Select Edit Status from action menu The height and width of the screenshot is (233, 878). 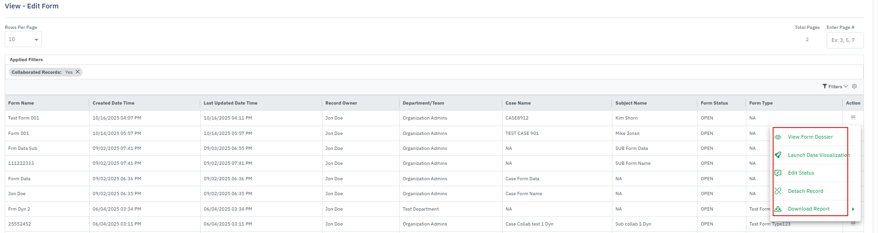801,173
